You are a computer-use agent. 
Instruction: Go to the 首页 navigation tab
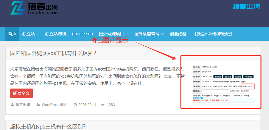pyautogui.click(x=12, y=34)
